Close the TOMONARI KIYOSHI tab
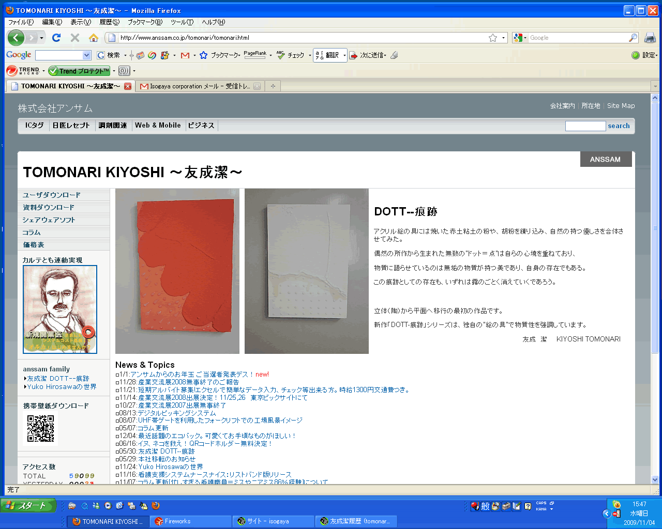This screenshot has height=529, width=662. coord(128,86)
